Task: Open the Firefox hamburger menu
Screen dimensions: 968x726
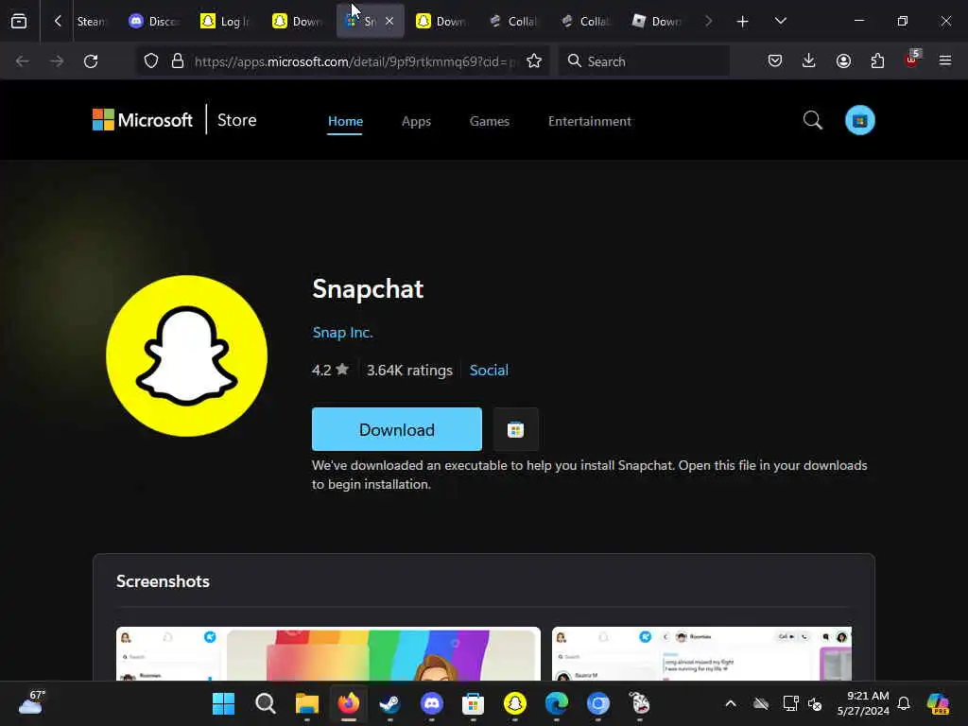Action: [x=945, y=60]
